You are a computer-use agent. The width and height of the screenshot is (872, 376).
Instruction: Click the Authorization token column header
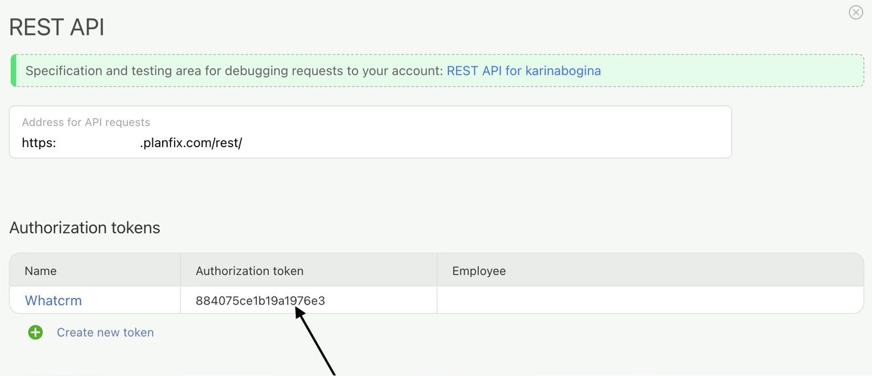(x=249, y=270)
